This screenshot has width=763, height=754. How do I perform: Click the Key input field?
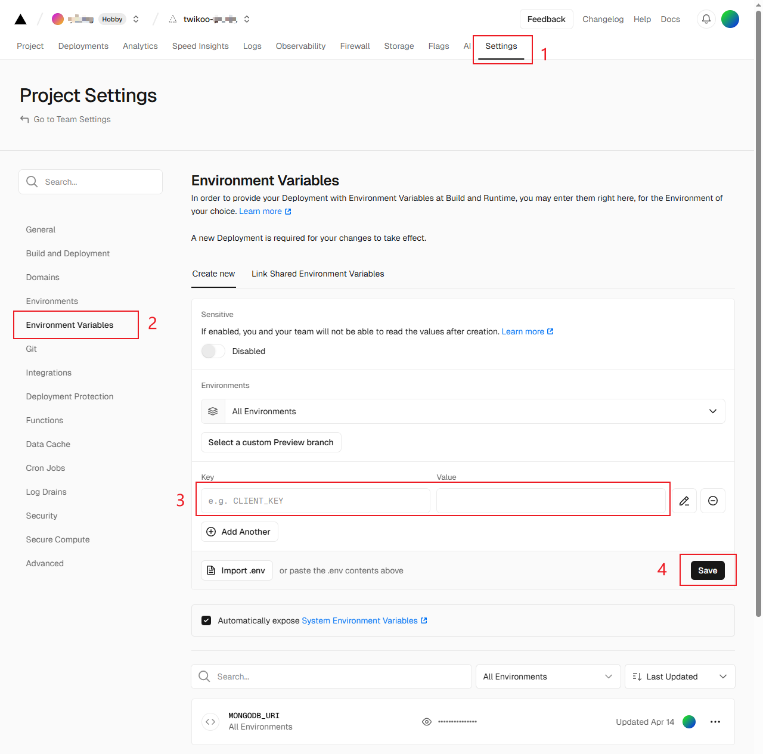click(315, 501)
